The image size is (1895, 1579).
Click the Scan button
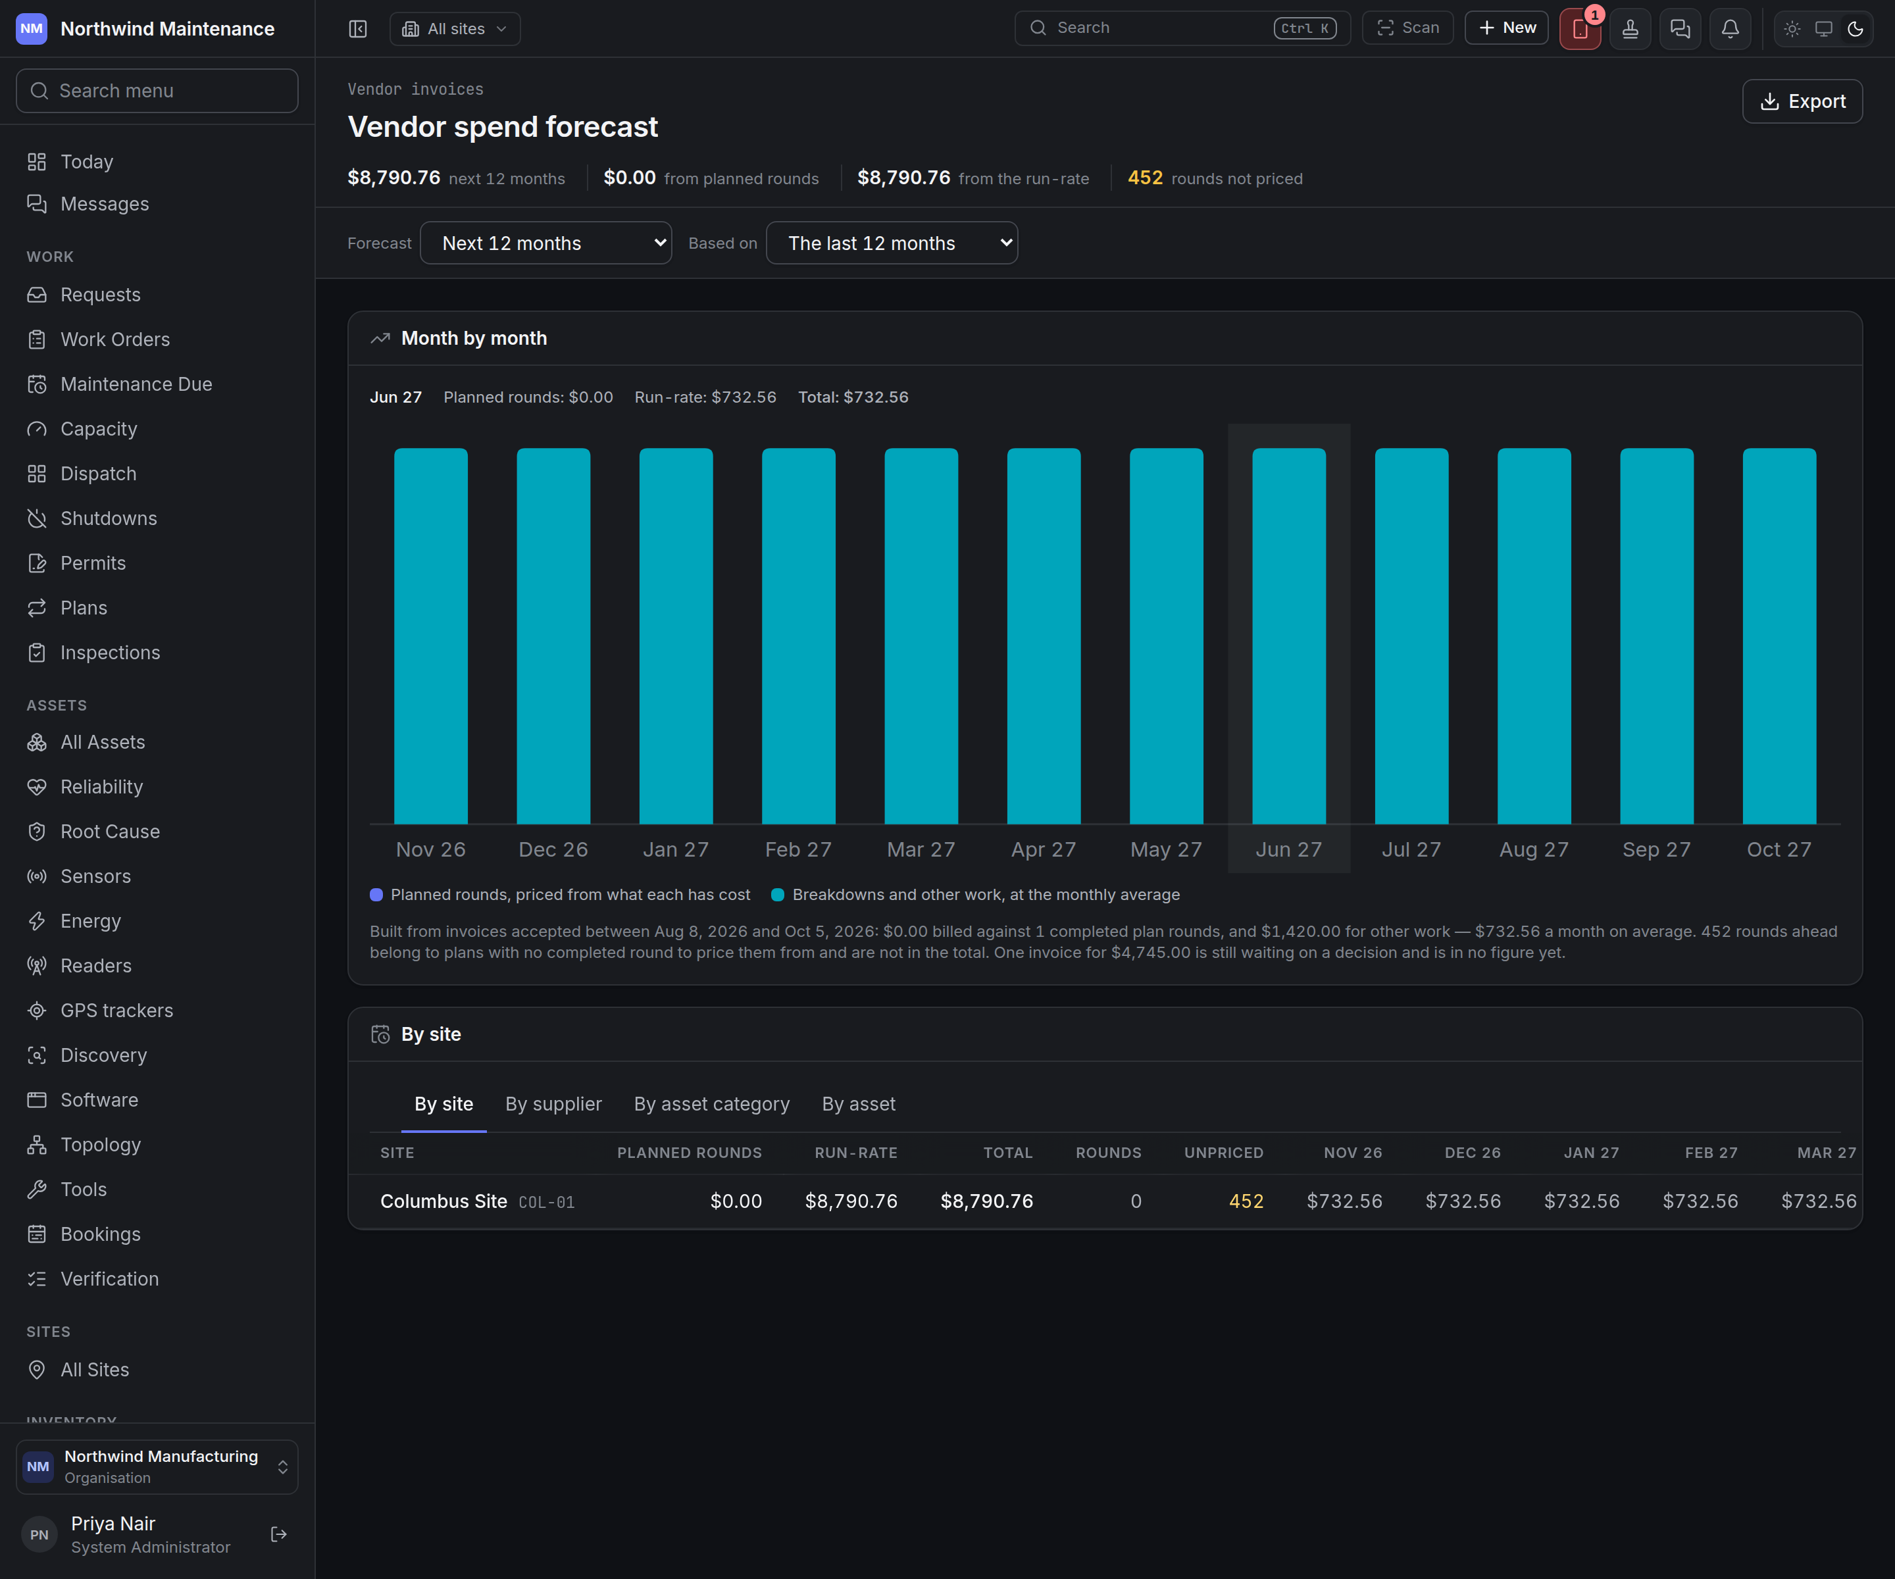[x=1407, y=28]
